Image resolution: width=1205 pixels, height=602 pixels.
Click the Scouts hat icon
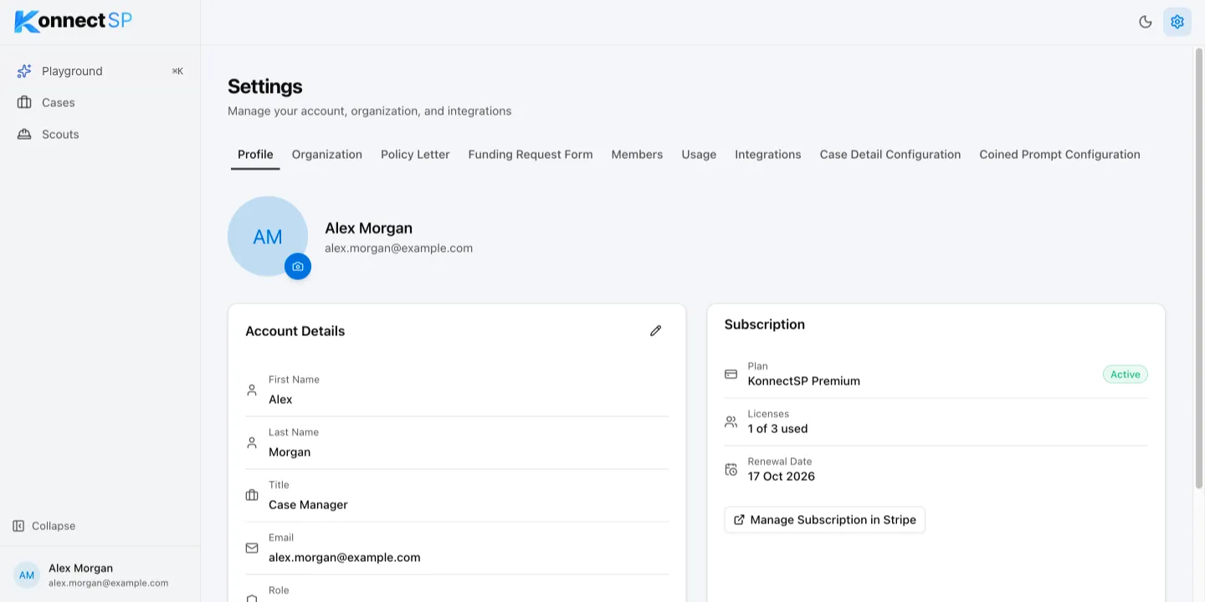point(24,135)
